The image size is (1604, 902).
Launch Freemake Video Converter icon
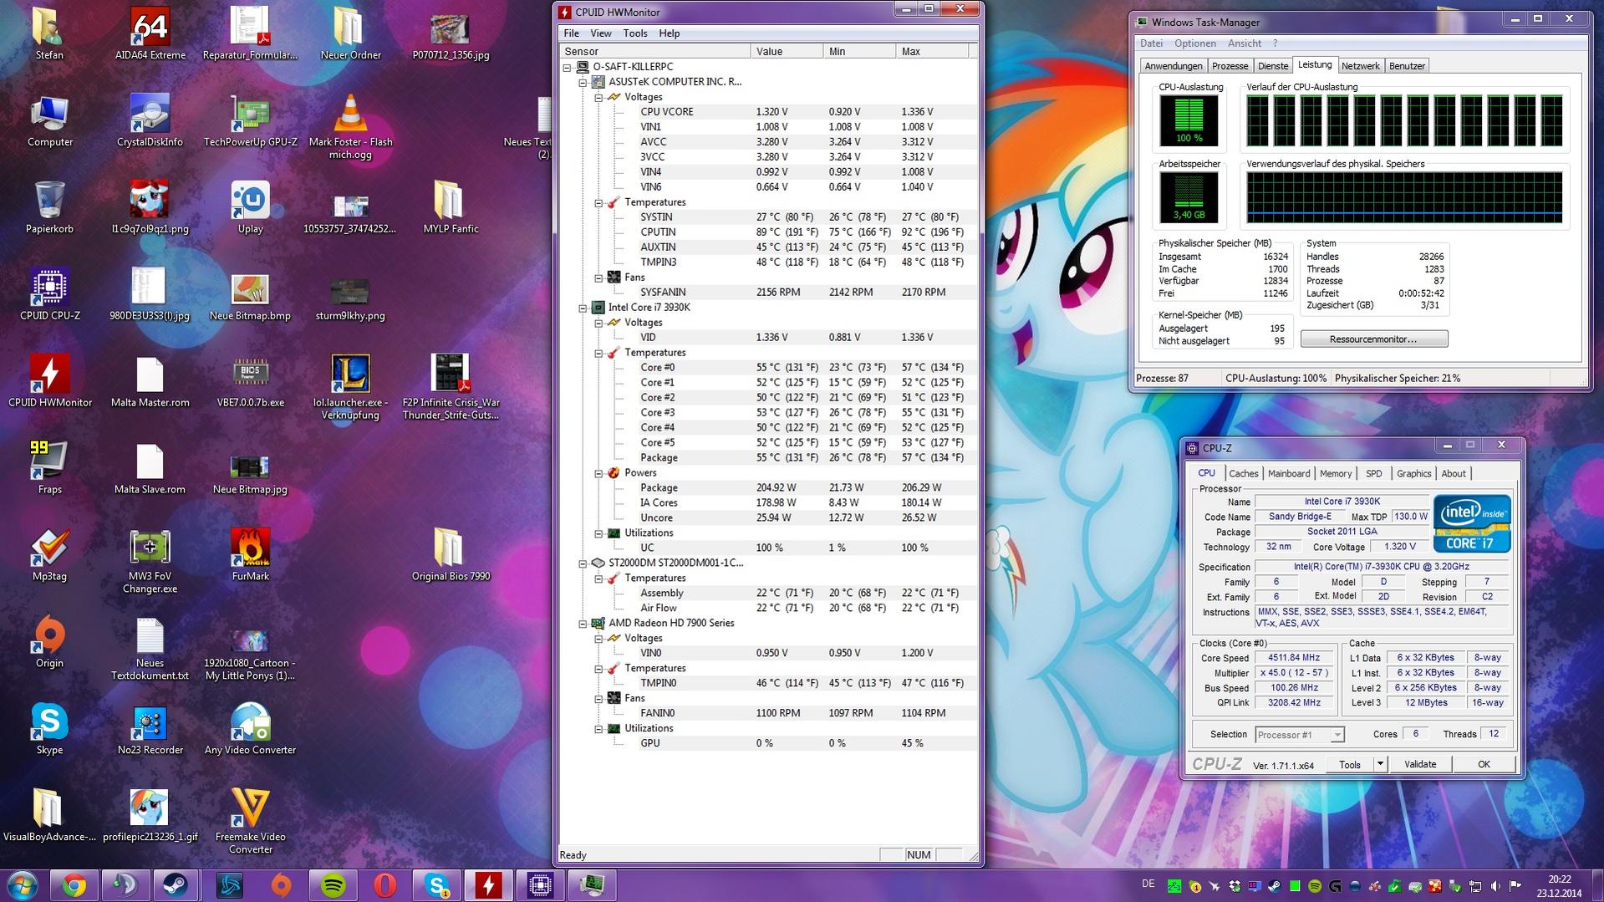pos(251,821)
